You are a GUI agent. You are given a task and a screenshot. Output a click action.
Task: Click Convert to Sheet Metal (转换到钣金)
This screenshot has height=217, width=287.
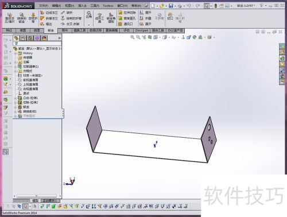(x=22, y=18)
